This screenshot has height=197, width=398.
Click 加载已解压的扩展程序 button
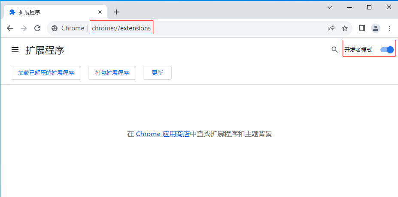[x=46, y=73]
